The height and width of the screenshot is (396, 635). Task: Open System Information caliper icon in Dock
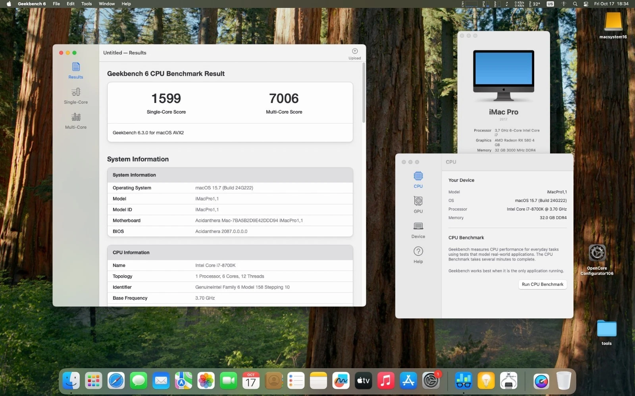[509, 381]
